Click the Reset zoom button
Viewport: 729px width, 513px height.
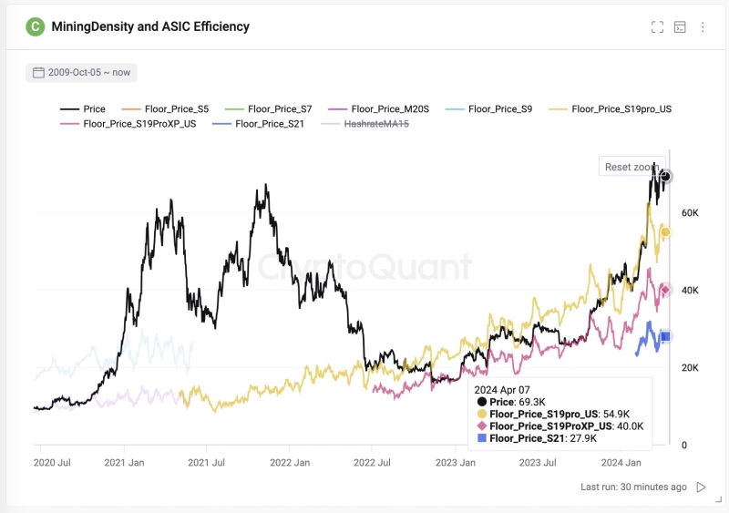(630, 167)
